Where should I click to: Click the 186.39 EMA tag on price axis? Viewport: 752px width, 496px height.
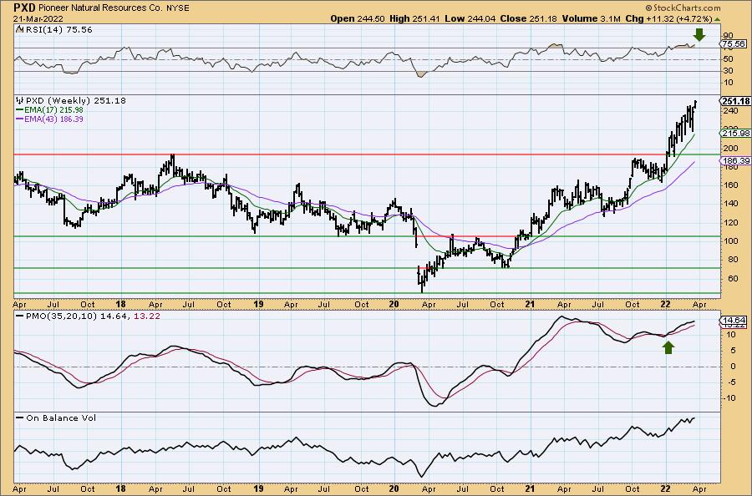click(735, 161)
